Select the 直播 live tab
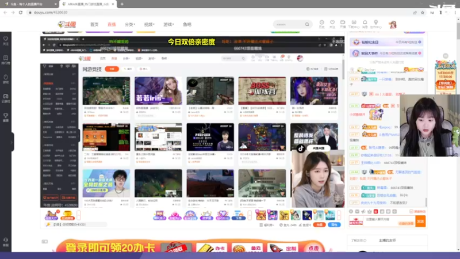The width and height of the screenshot is (460, 259). [112, 24]
